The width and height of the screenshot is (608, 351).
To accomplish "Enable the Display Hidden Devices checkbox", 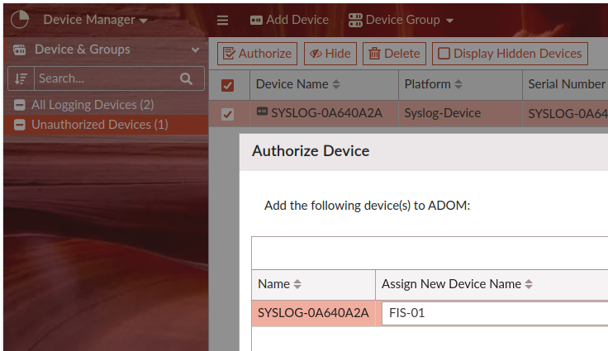I will (x=444, y=54).
